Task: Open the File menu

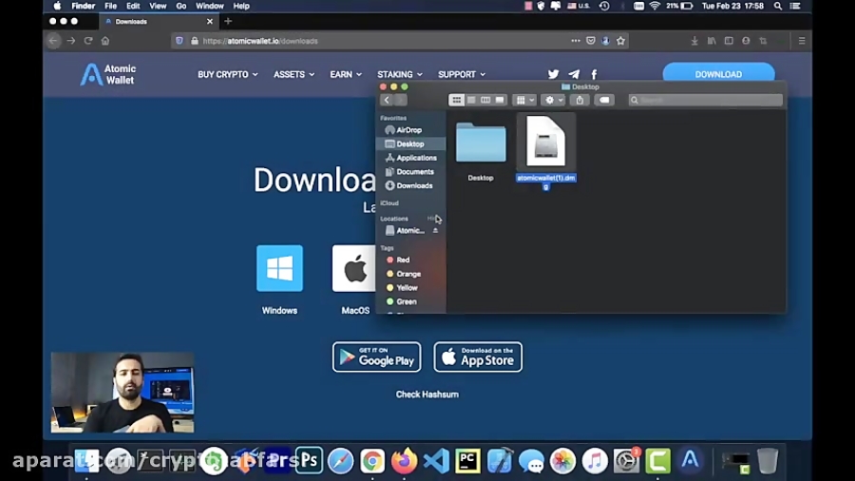Action: (111, 6)
